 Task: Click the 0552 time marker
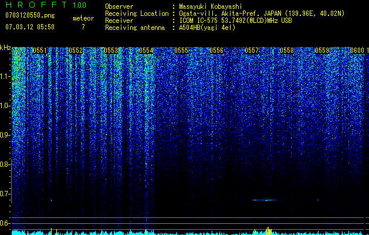click(76, 51)
